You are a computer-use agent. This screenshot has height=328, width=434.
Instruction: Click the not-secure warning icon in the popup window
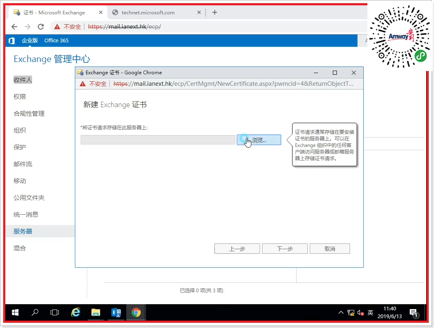pyautogui.click(x=83, y=84)
